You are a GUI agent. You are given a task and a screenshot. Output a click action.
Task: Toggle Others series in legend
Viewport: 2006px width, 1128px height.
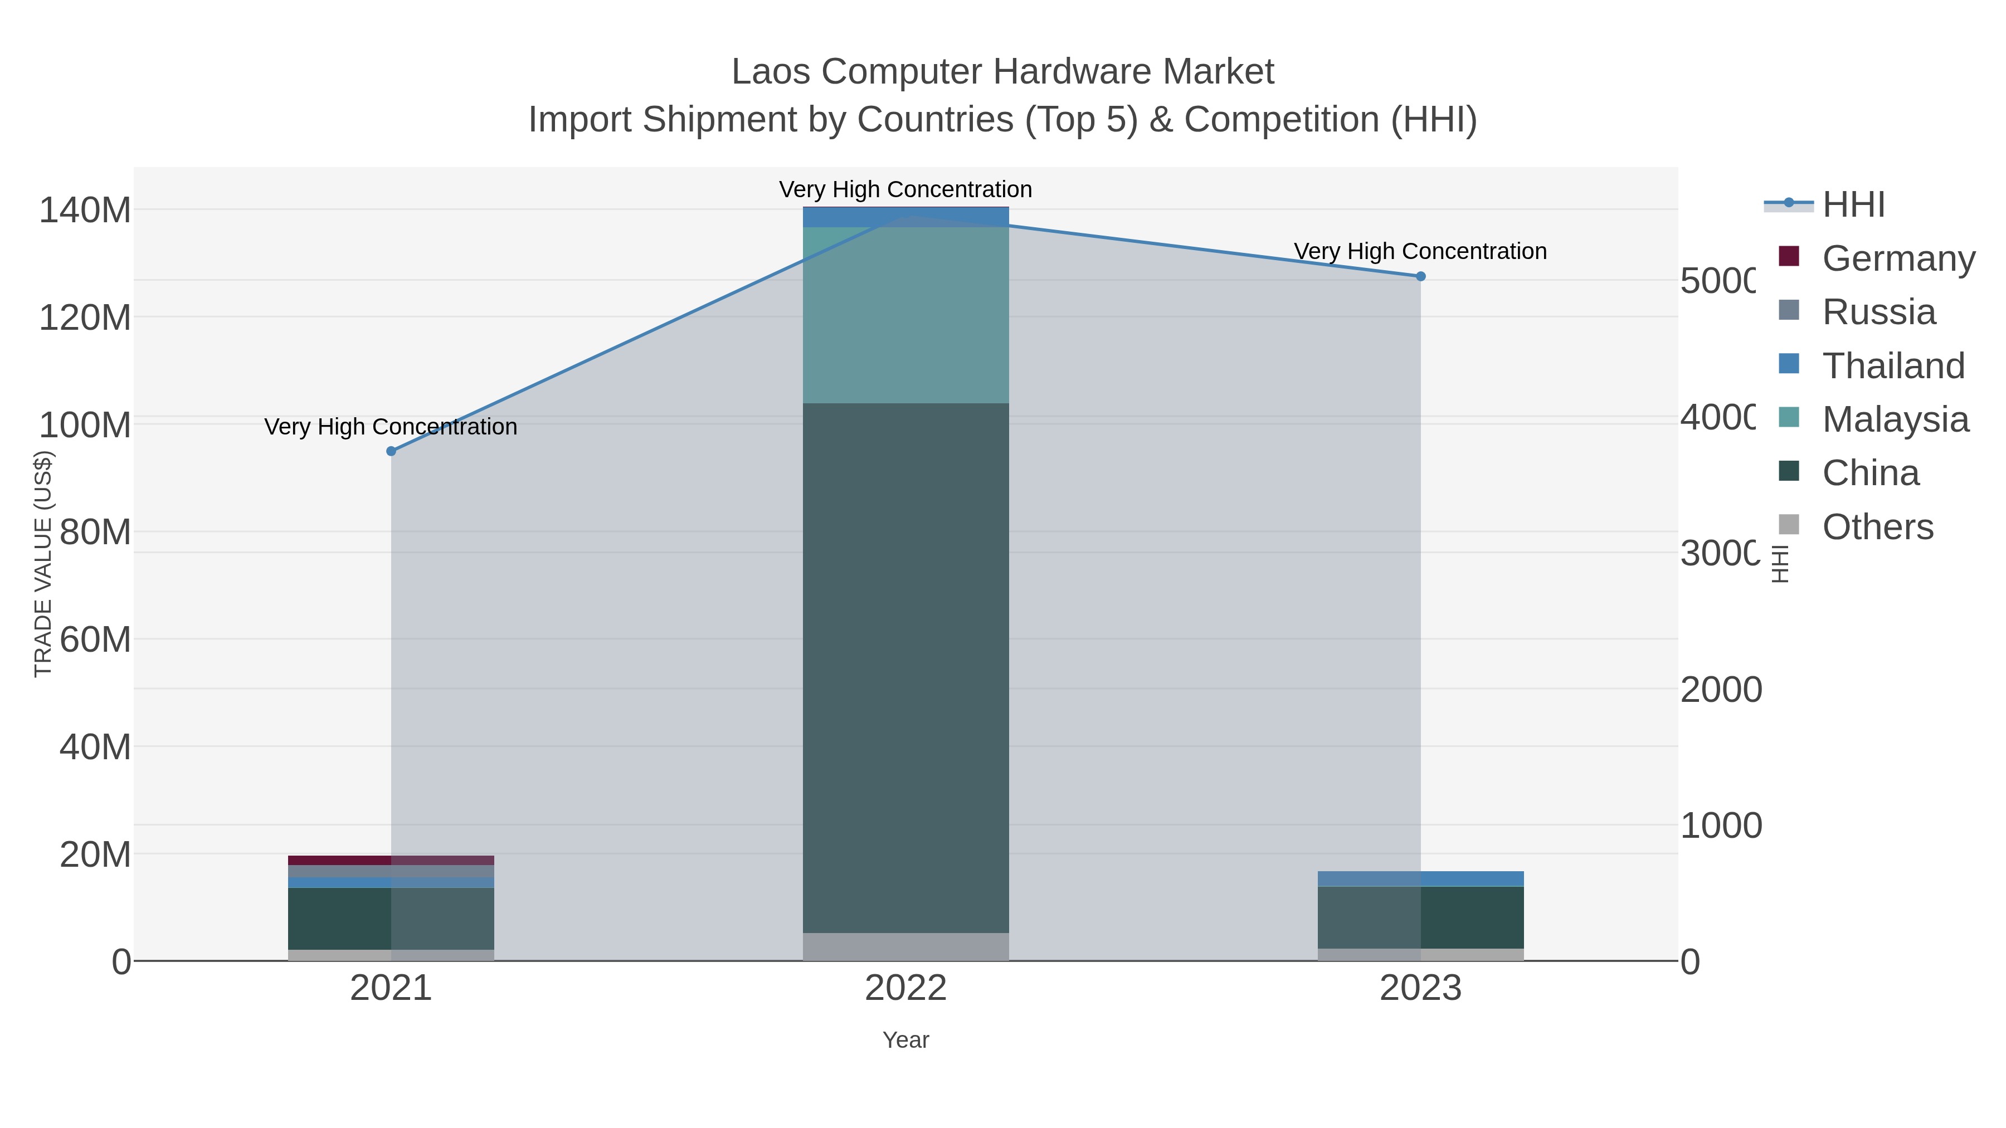point(1857,526)
